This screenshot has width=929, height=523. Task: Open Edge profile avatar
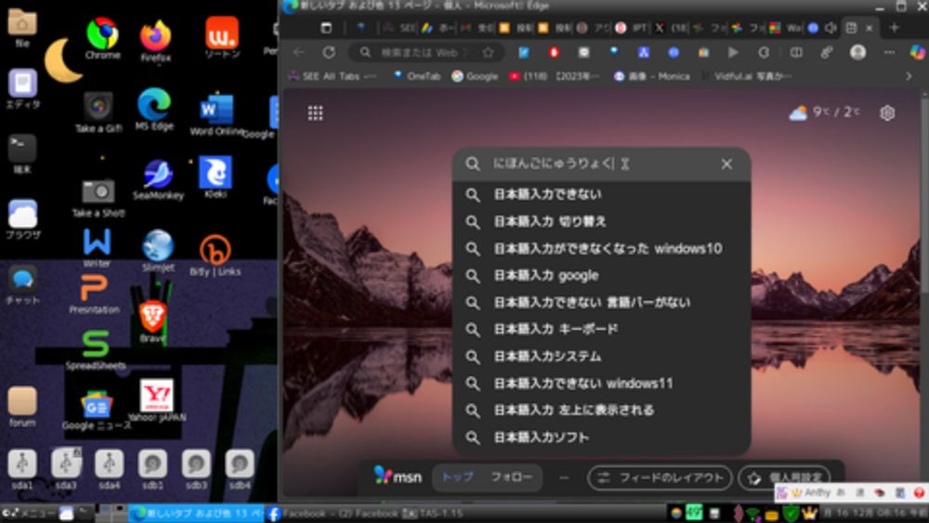coord(857,53)
